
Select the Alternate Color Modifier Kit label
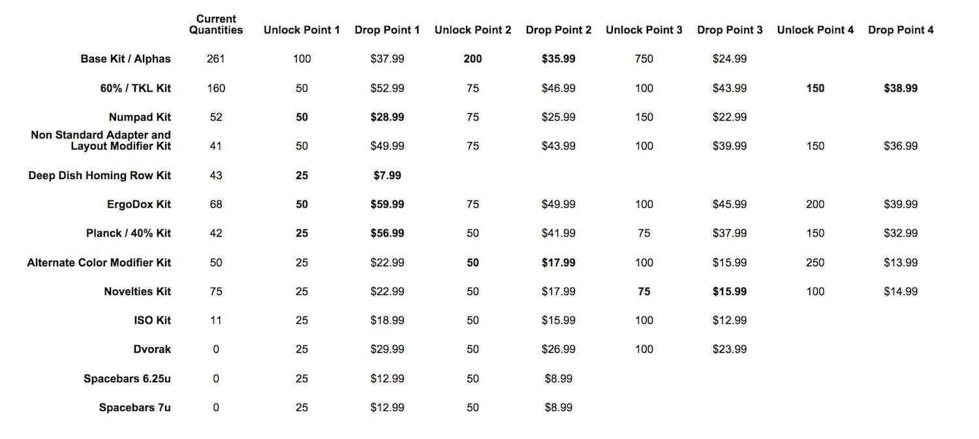(x=99, y=262)
